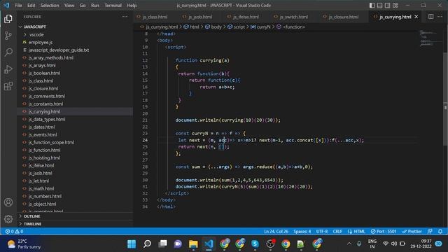Open employee.js in explorer
Viewport: 448px width, 252px height.
tap(41, 42)
